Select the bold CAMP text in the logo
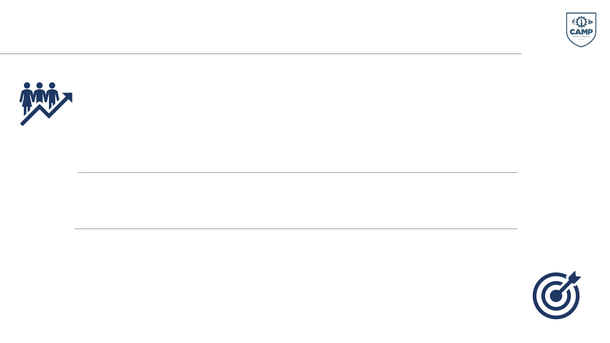Screen dimensions: 610x343 click(x=581, y=32)
